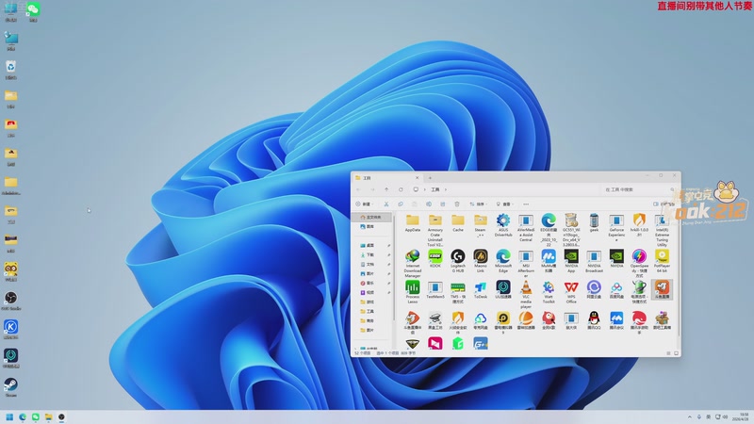Open the KOOK shortcut in Explorer

[x=434, y=260]
